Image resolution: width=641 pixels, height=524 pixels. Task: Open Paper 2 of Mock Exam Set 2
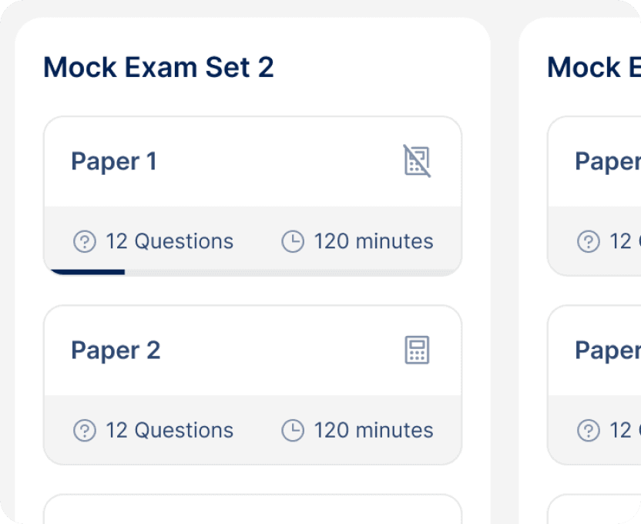pos(253,383)
